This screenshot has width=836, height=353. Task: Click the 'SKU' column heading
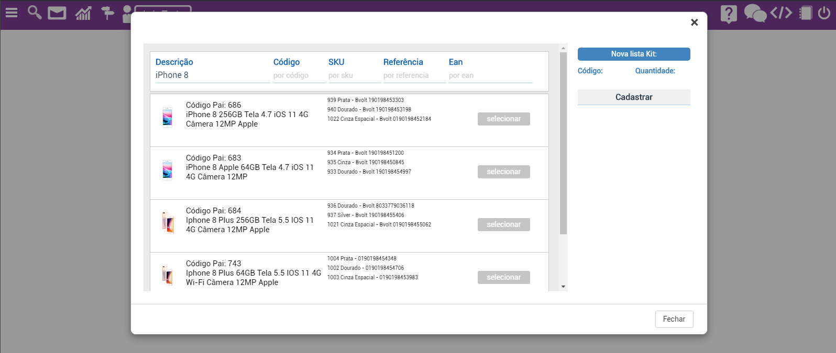336,62
